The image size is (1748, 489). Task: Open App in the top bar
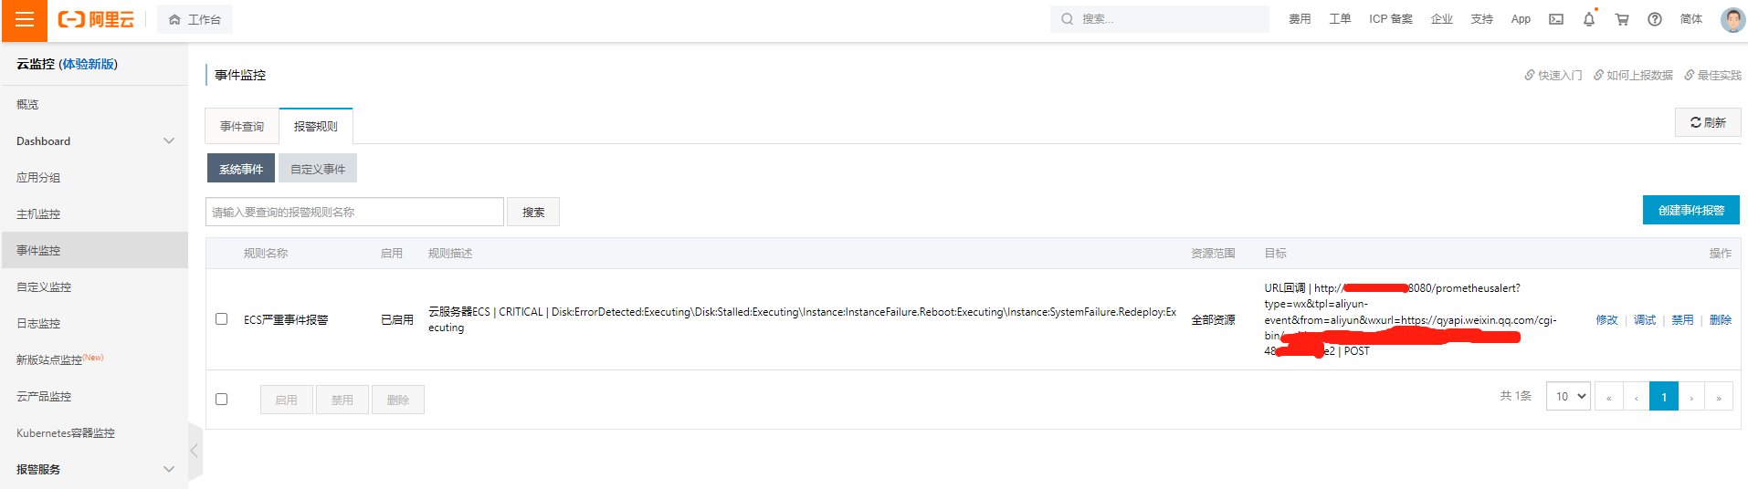tap(1521, 19)
